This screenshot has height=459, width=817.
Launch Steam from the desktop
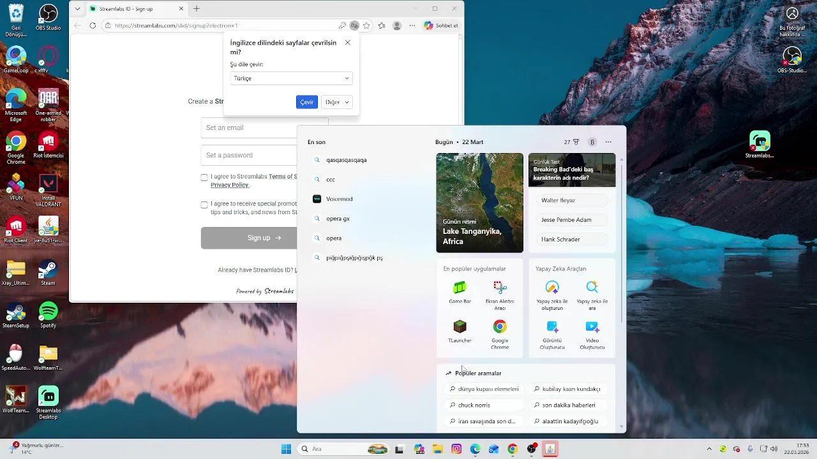(x=49, y=273)
